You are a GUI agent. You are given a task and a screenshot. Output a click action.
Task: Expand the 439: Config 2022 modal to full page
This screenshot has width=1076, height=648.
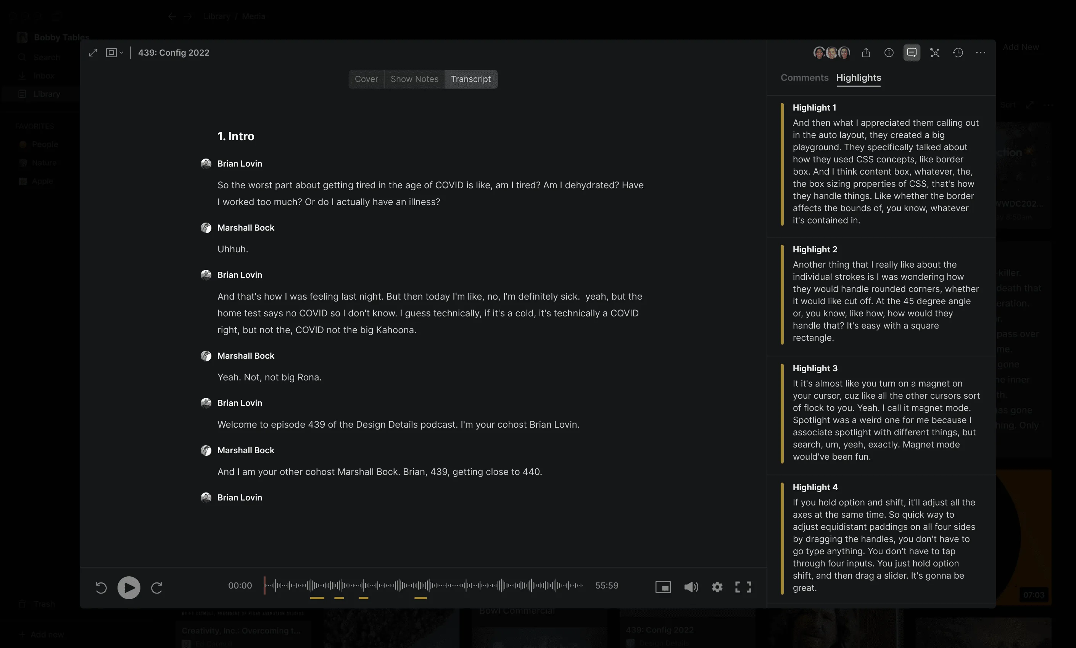point(93,53)
